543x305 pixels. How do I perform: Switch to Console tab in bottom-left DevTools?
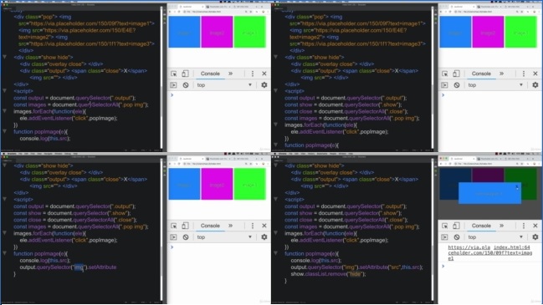[x=210, y=226]
